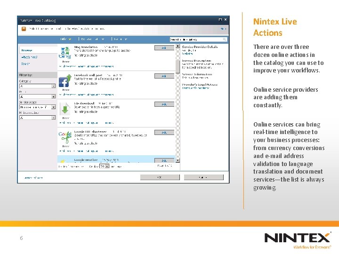Click the Google URL shortener title text

point(90,132)
